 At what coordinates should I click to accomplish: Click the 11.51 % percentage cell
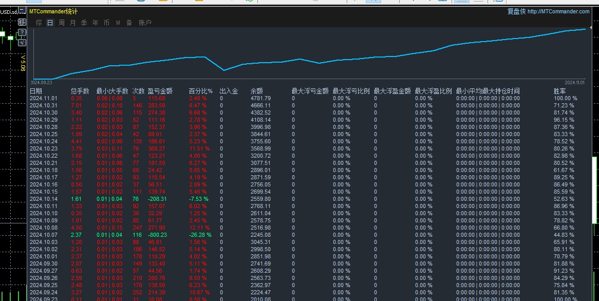(x=199, y=148)
